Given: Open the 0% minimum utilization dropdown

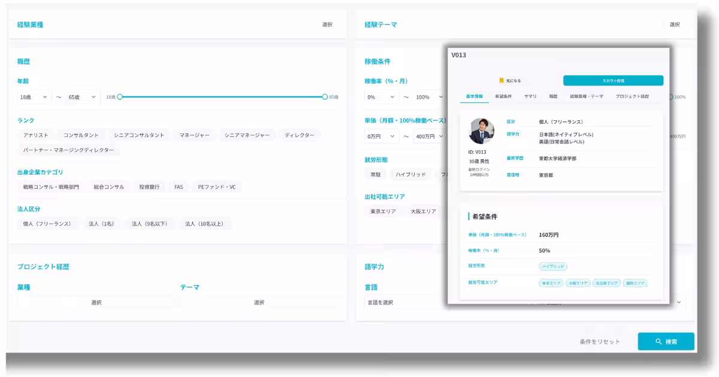Looking at the screenshot, I should [x=380, y=96].
